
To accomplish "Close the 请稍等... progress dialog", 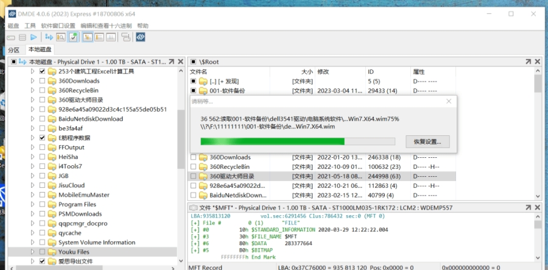I will point(449,101).
